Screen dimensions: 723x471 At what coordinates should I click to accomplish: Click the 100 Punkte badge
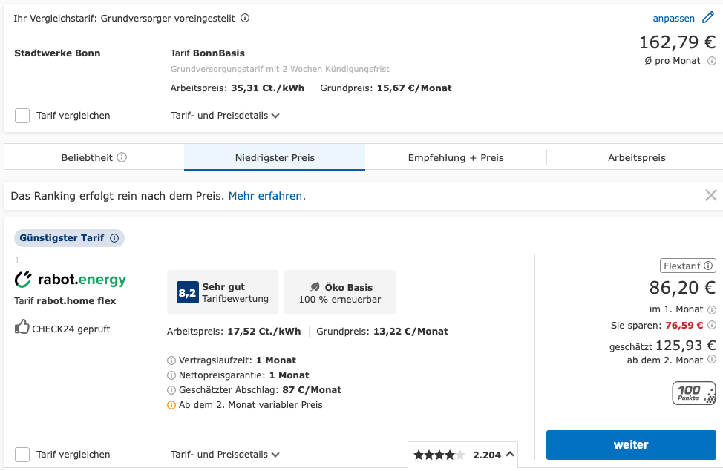[x=694, y=393]
